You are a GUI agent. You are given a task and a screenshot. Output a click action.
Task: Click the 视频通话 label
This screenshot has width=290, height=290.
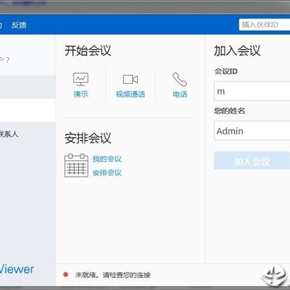click(x=130, y=94)
